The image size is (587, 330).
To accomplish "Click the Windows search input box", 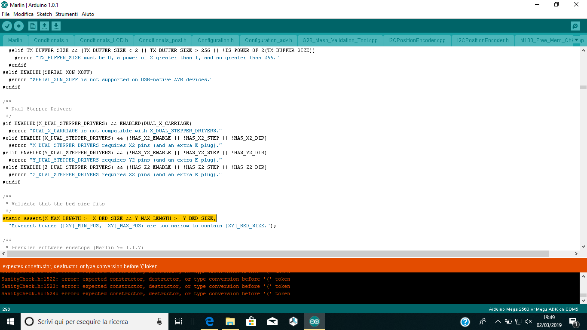I will [x=90, y=321].
